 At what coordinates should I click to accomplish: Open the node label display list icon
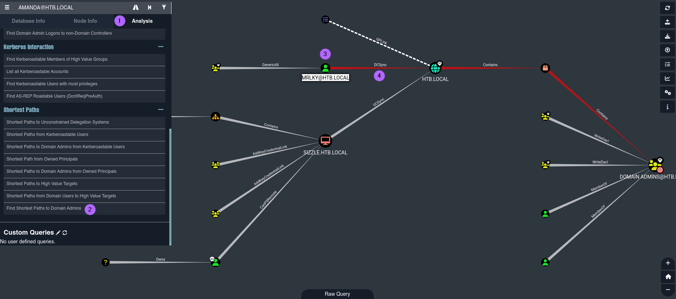click(667, 64)
